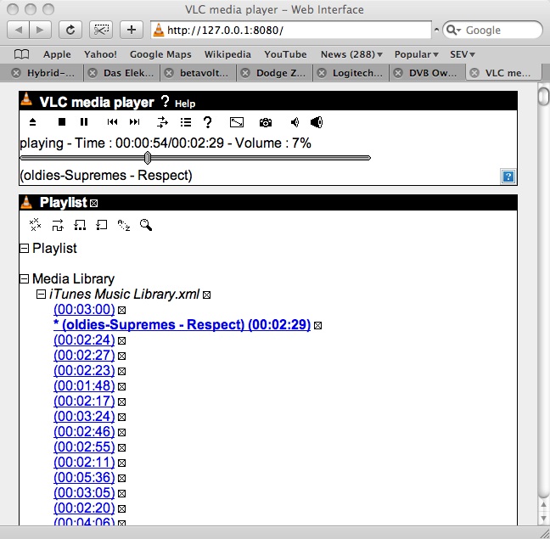Play the (00:03:00) track
Viewport: 550px width, 539px height.
click(x=84, y=310)
